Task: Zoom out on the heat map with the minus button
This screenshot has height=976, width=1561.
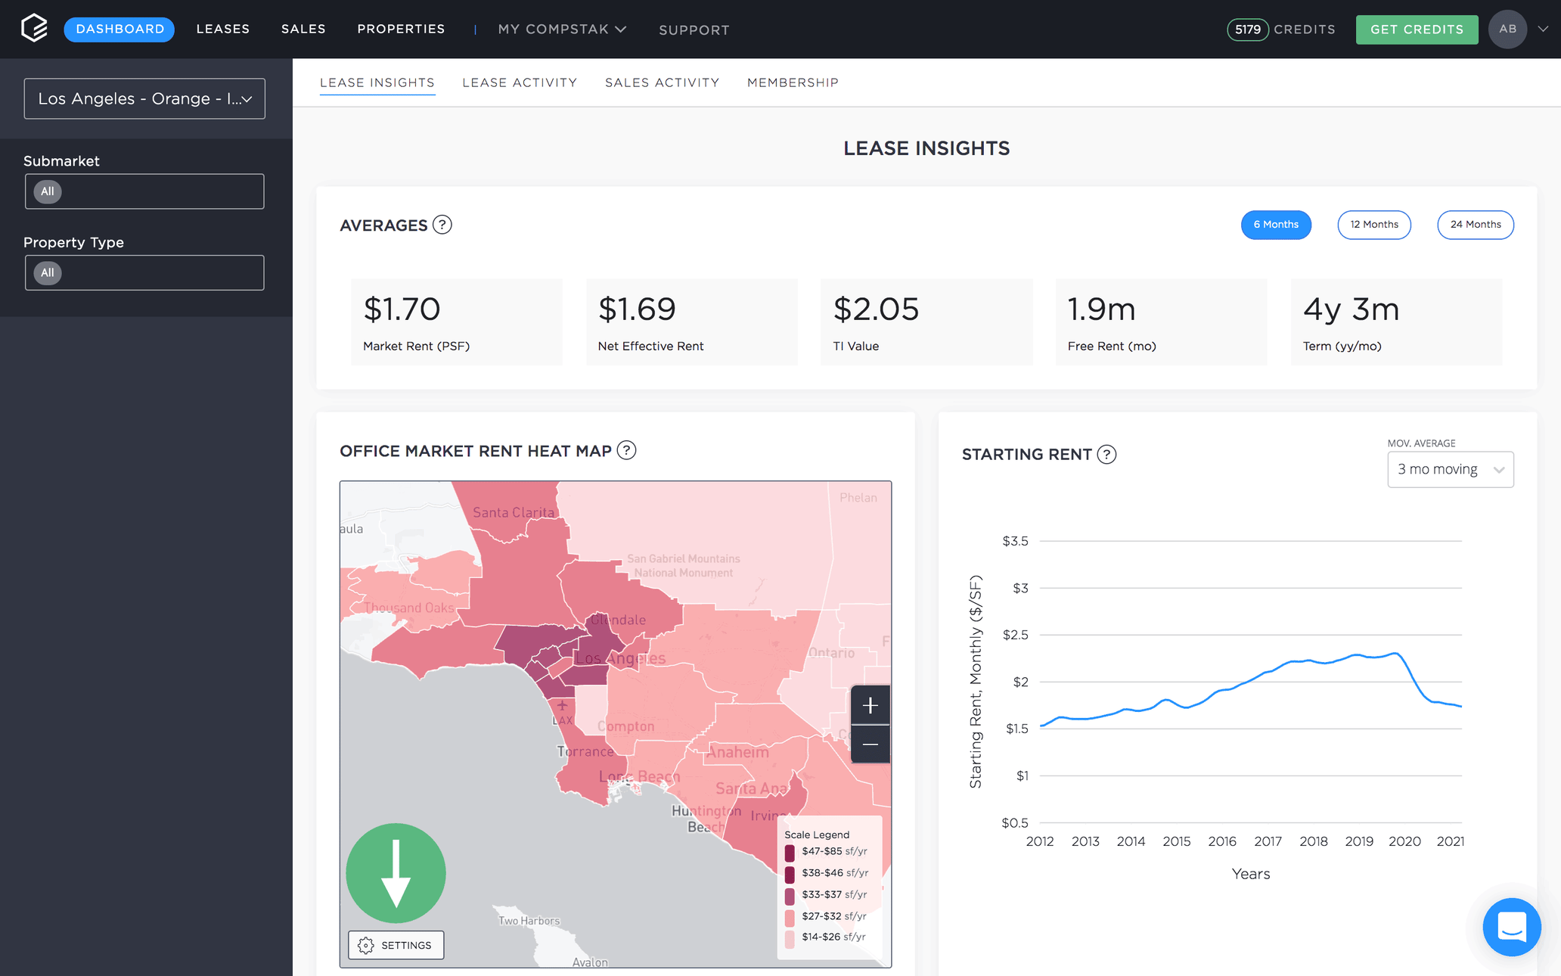Action: tap(870, 744)
